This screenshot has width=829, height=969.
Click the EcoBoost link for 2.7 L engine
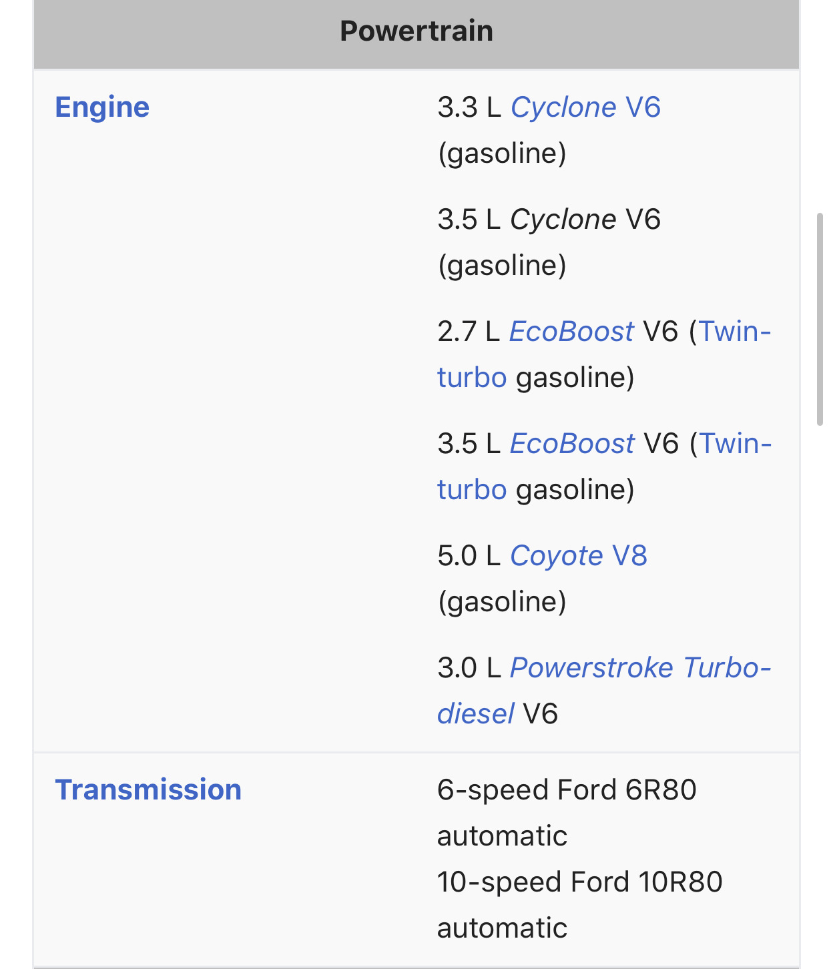pyautogui.click(x=571, y=332)
